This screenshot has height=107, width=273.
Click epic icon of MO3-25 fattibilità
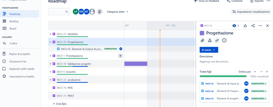pos(54,34)
